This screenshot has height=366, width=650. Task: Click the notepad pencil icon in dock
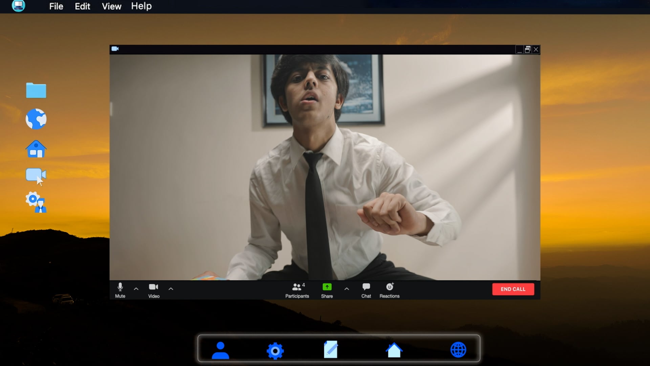[x=330, y=349]
